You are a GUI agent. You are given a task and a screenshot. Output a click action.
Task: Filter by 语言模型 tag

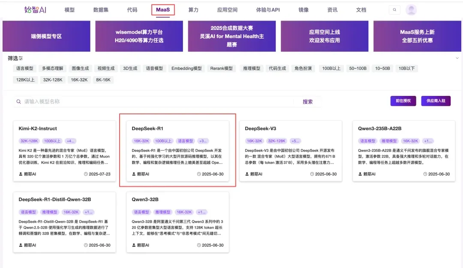click(x=25, y=68)
